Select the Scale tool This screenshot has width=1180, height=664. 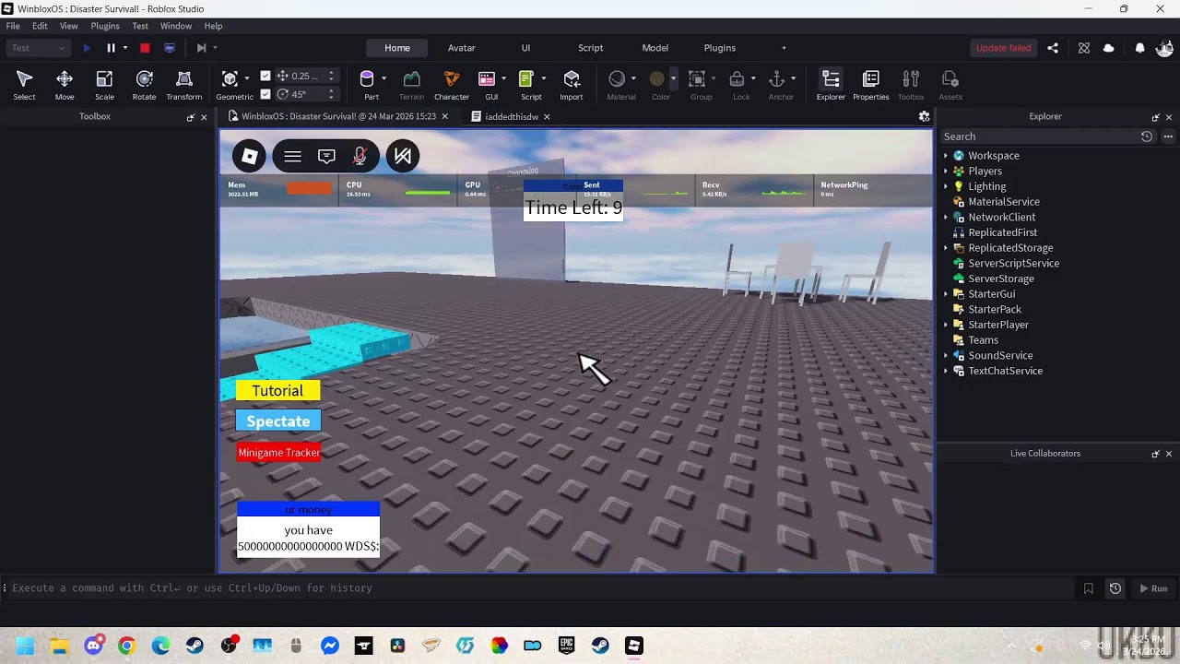coord(104,85)
